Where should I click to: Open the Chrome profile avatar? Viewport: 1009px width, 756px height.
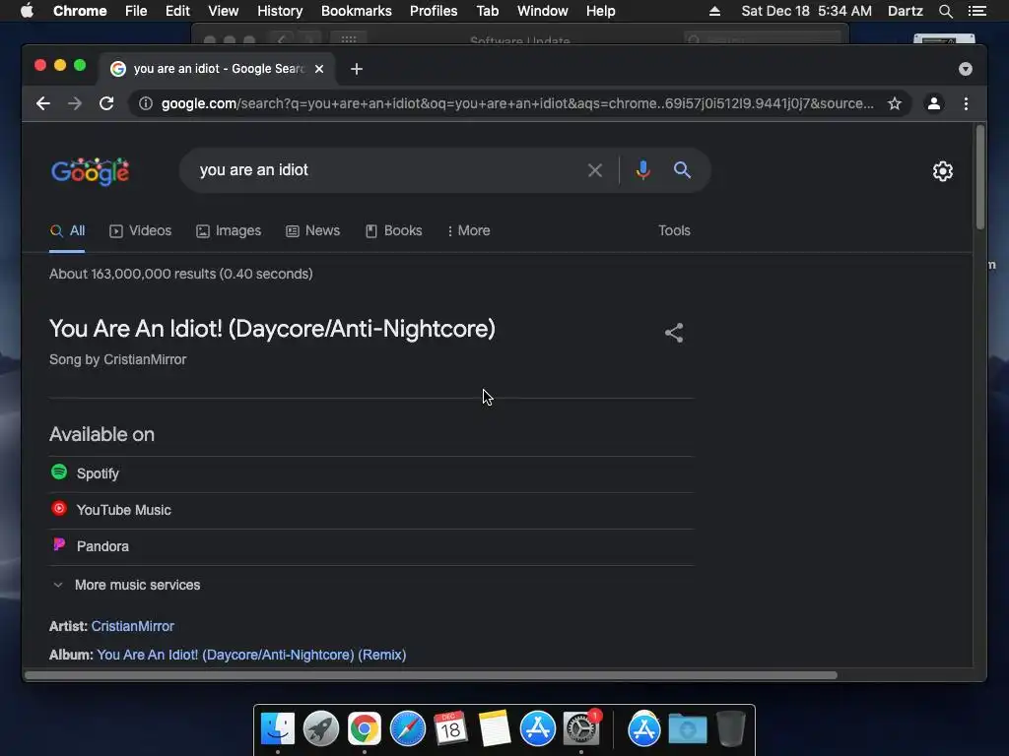(934, 103)
